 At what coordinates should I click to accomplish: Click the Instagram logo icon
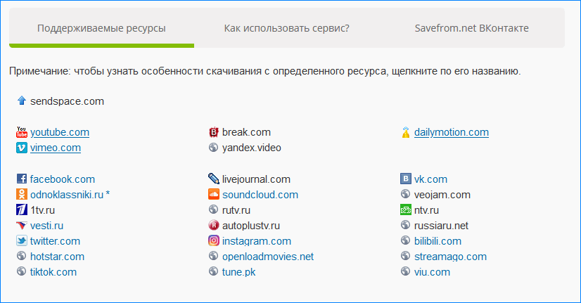[x=213, y=240]
